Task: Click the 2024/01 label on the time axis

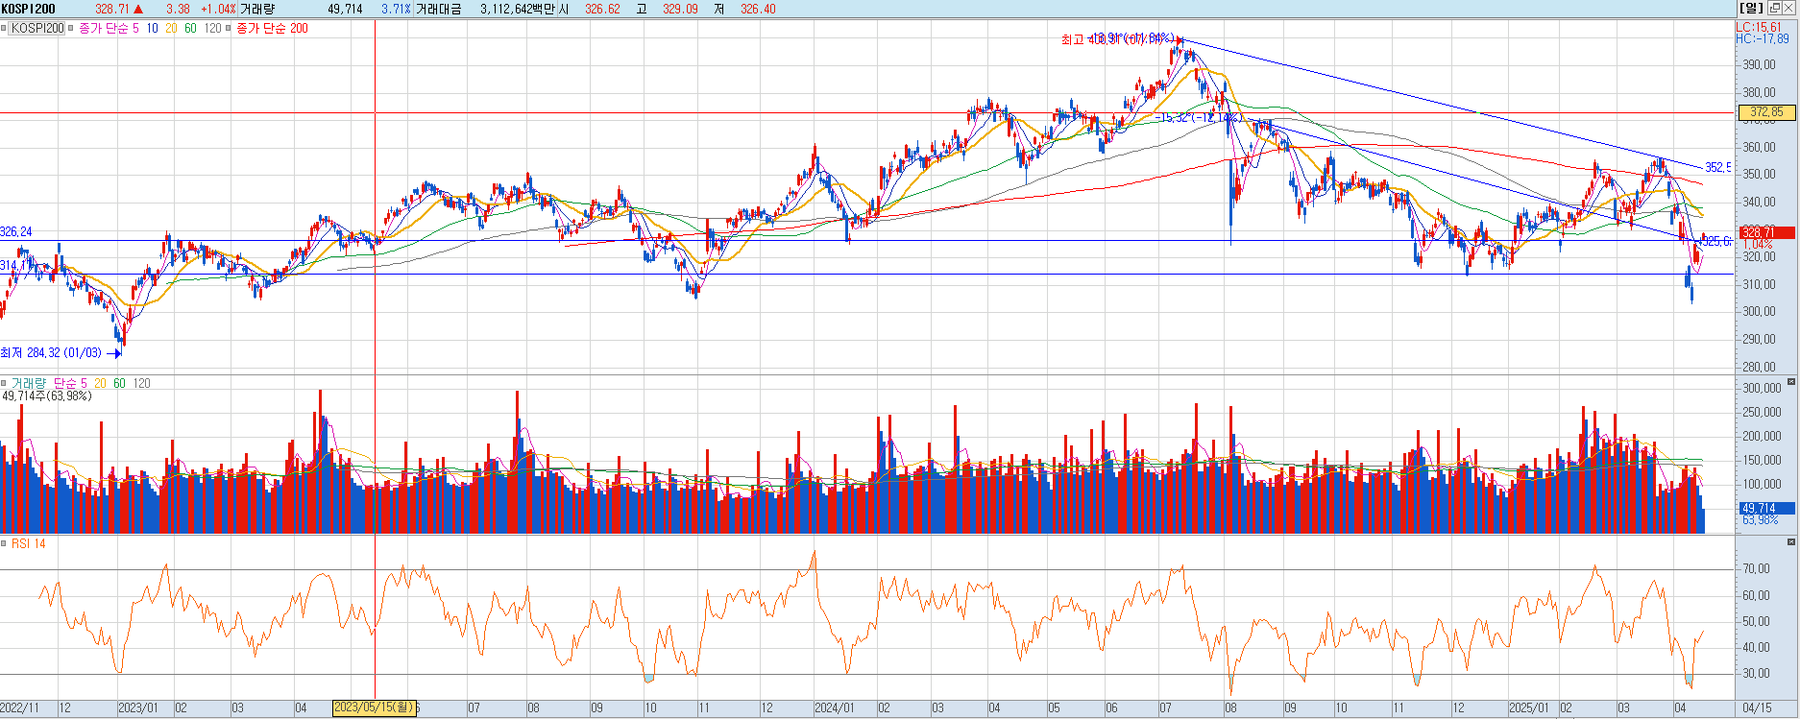Action: click(834, 708)
